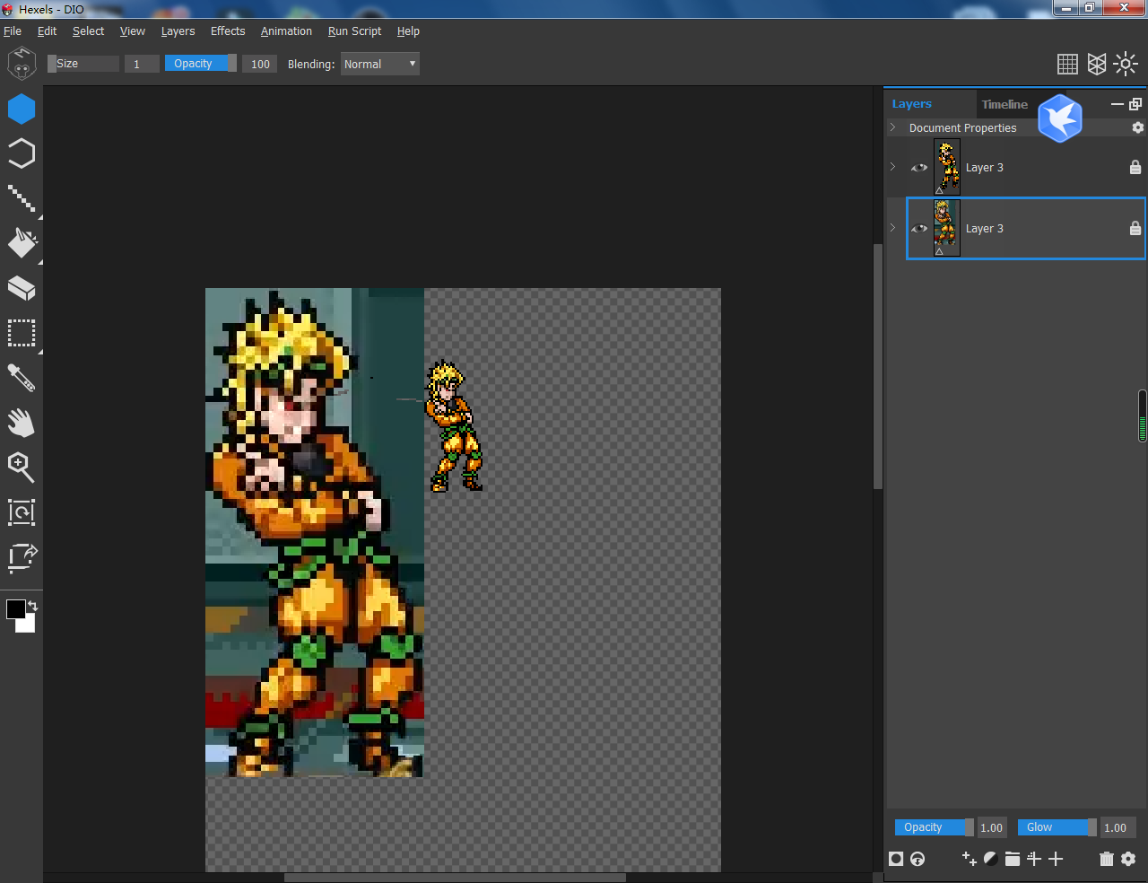The height and width of the screenshot is (883, 1148).
Task: Click the highlighted Layer 3 thumbnail
Action: (947, 228)
